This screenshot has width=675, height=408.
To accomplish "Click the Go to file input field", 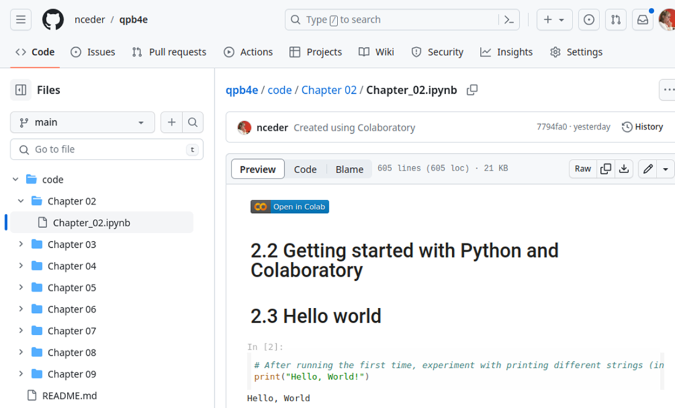I will tap(106, 149).
